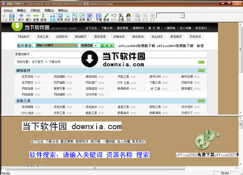This screenshot has height=175, width=243.
Task: Click the 撤销 undo icon
Action: point(114,17)
